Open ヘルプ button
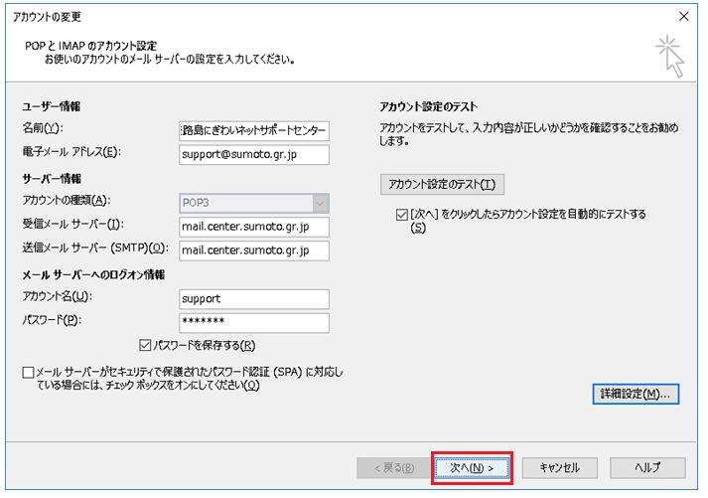 click(x=647, y=468)
